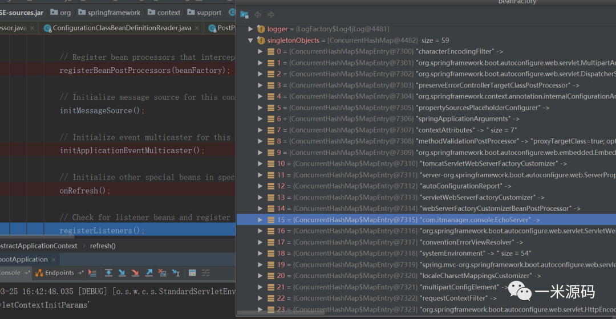The image size is (616, 319).
Task: Click the Show Execution Point icon
Action: pos(92,273)
